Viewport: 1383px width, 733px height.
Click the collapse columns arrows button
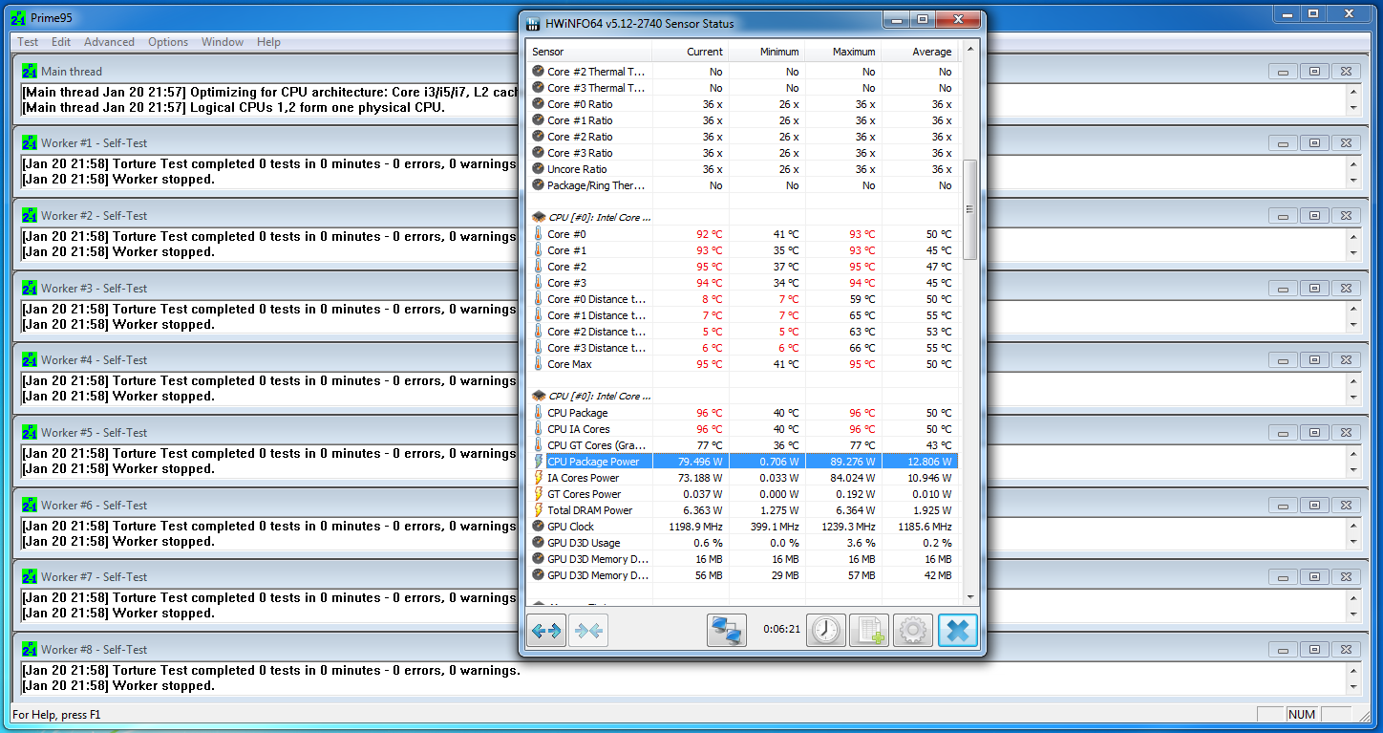click(x=588, y=631)
